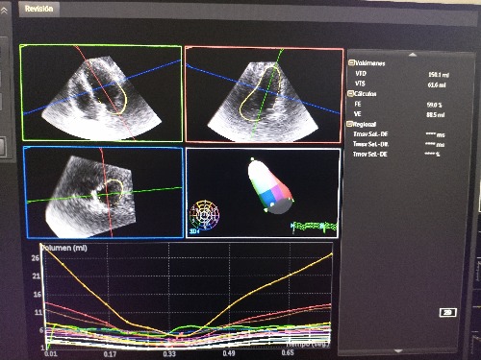Image resolution: width=481 pixels, height=360 pixels.
Task: Select the VTS volume row
Action: click(x=401, y=84)
